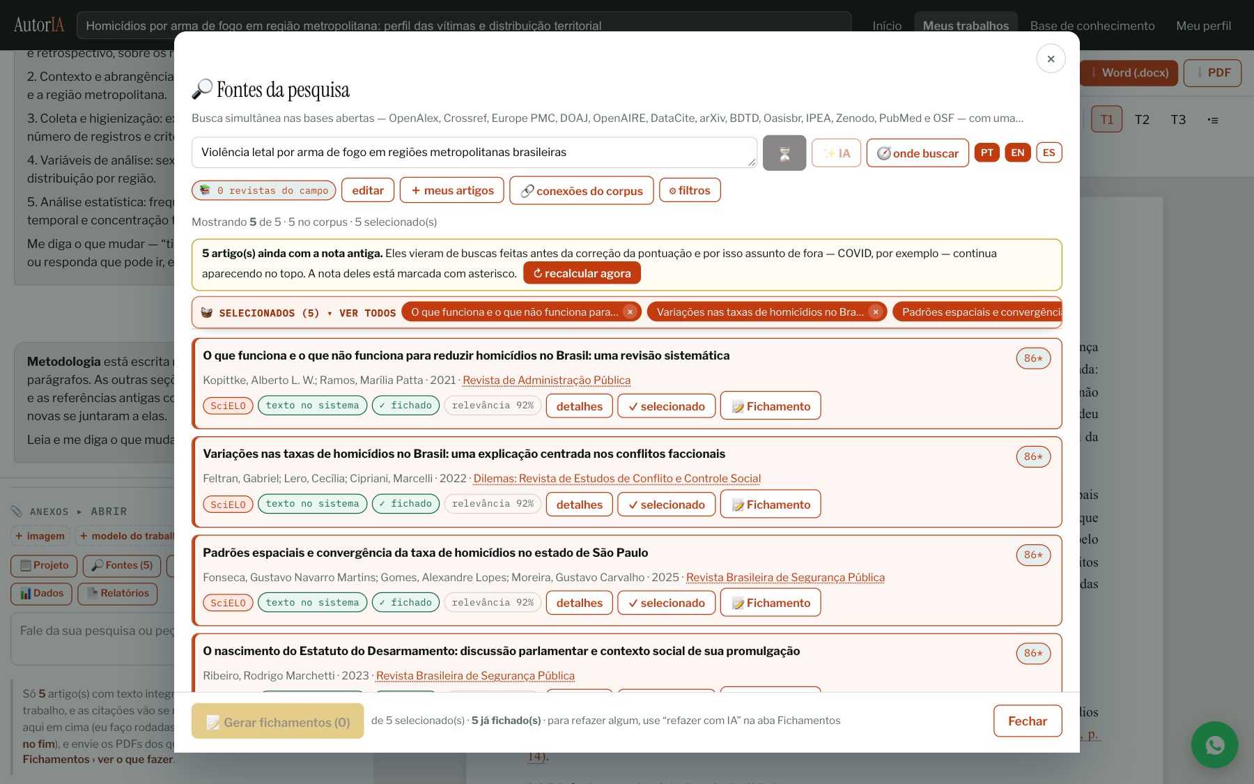Open 'Dilemas: Revista de Estudos de Conflito' link
1254x784 pixels.
[617, 479]
